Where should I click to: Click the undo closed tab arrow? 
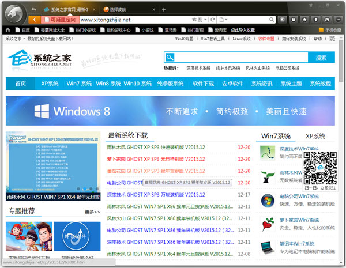(34, 9)
